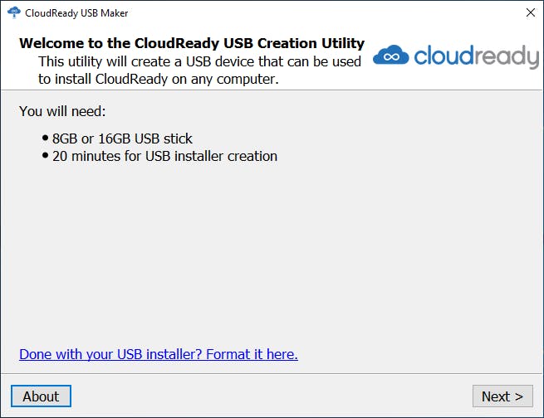Click the 'This utility will create' description line

pos(199,61)
